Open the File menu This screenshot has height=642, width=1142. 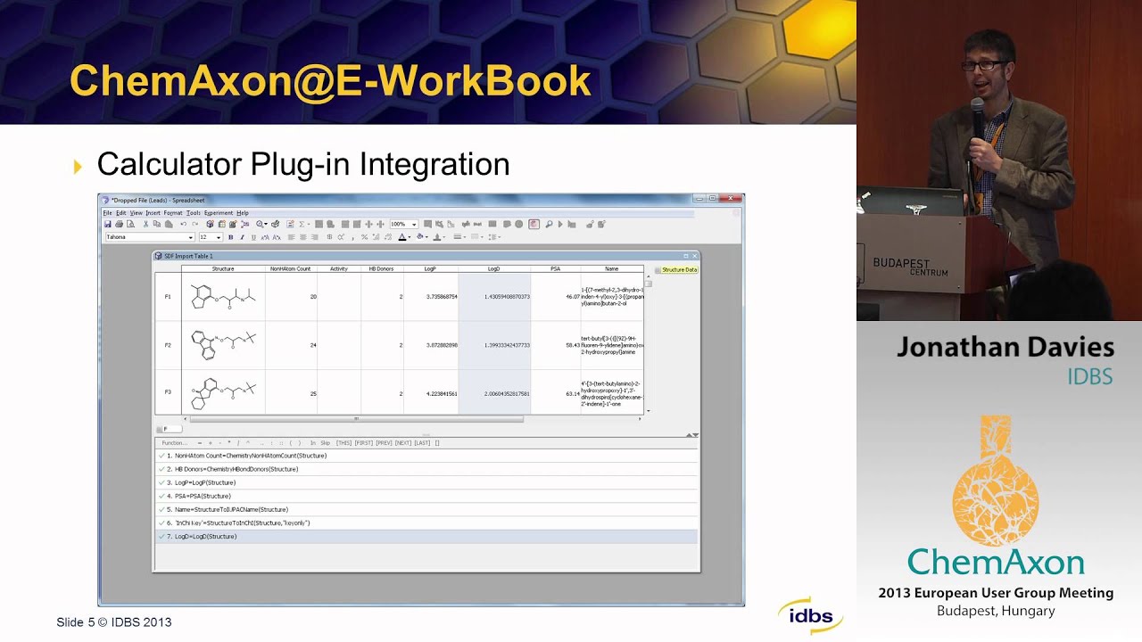[x=107, y=213]
